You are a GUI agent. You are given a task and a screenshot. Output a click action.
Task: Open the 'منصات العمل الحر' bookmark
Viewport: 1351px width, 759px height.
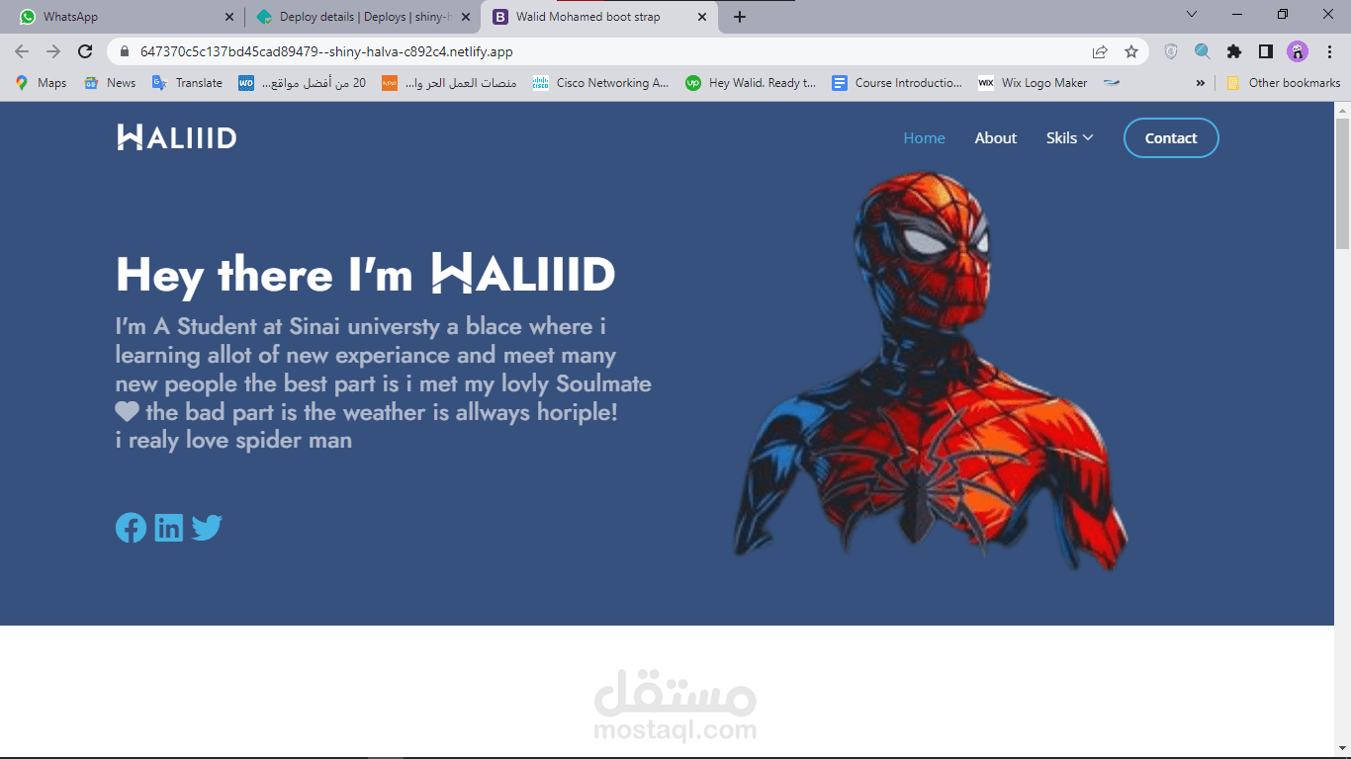449,83
